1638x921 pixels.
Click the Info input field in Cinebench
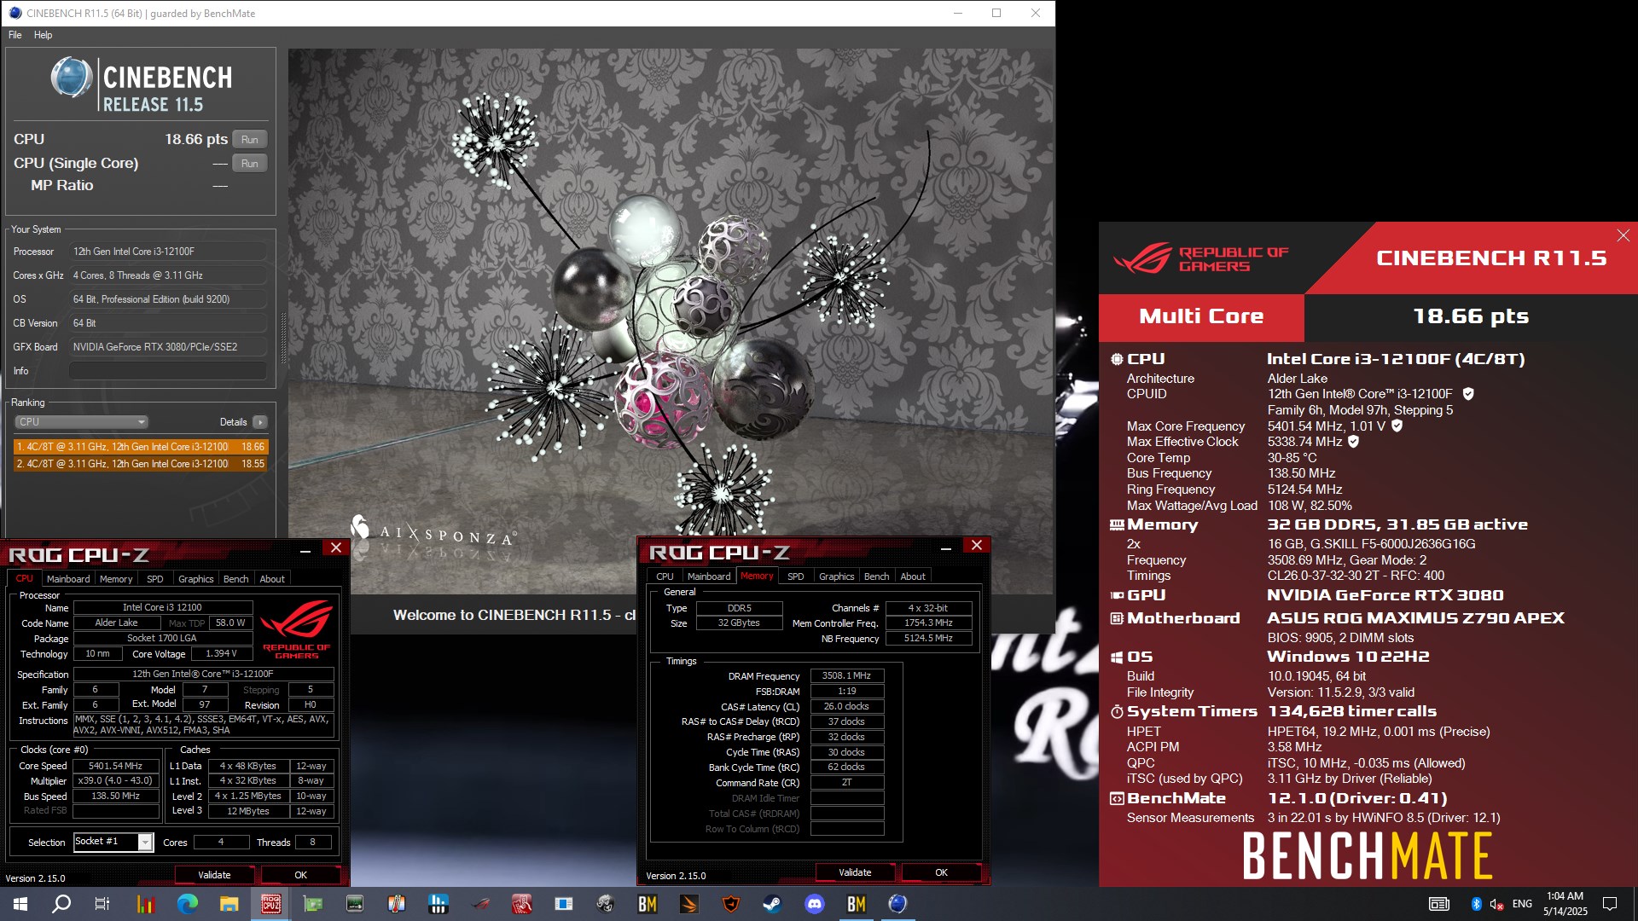click(168, 371)
